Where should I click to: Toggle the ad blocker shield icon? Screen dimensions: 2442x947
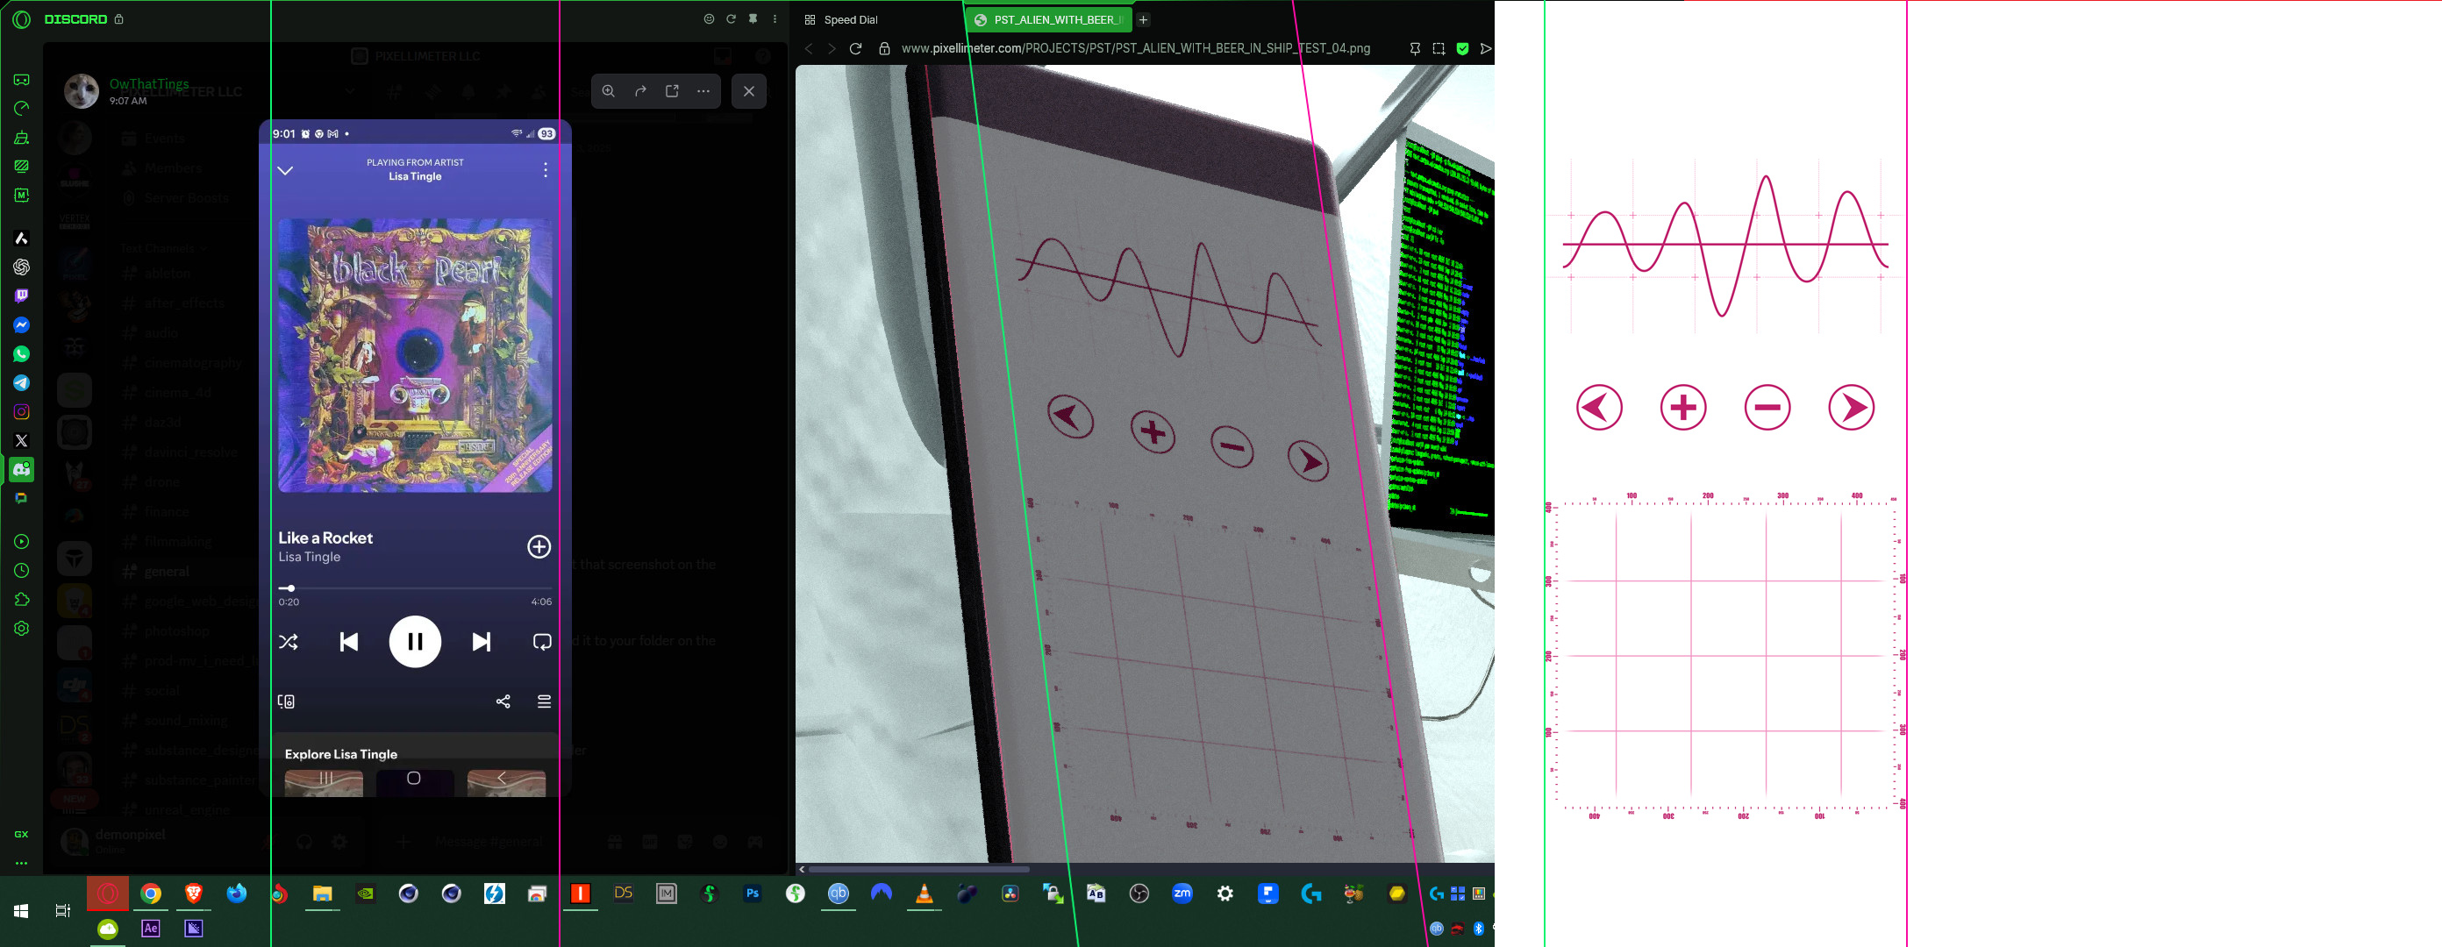point(1462,48)
